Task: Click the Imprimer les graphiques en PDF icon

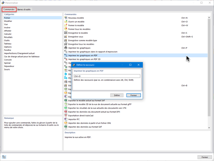Action: [x=66, y=55]
